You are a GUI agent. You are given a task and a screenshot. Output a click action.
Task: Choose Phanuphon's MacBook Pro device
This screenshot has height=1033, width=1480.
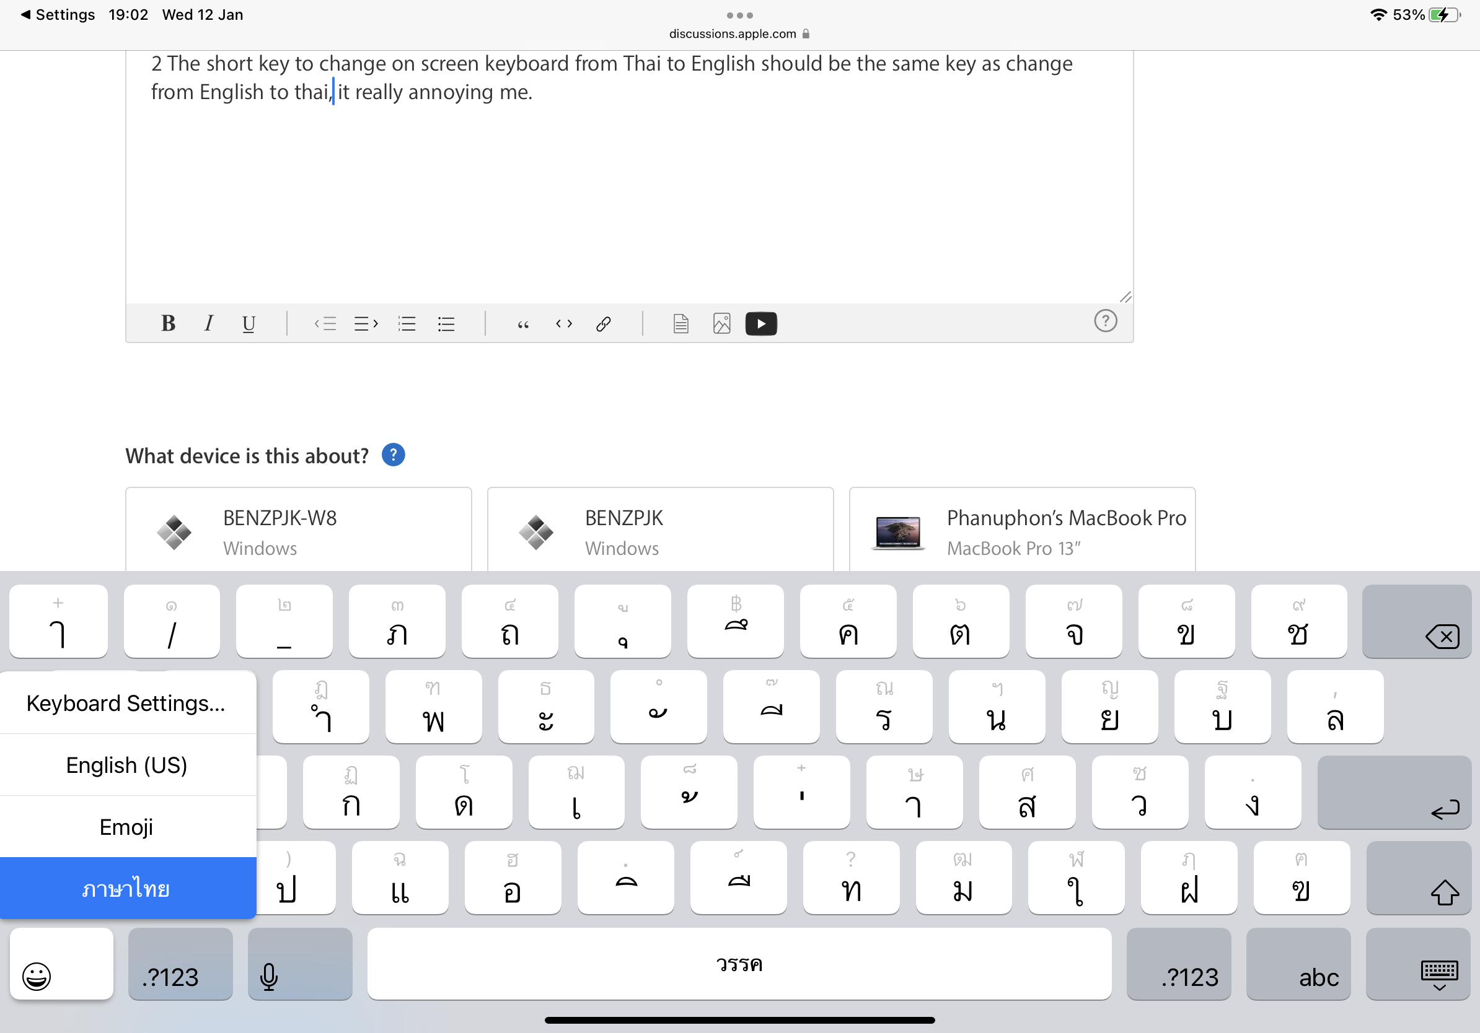click(1022, 531)
